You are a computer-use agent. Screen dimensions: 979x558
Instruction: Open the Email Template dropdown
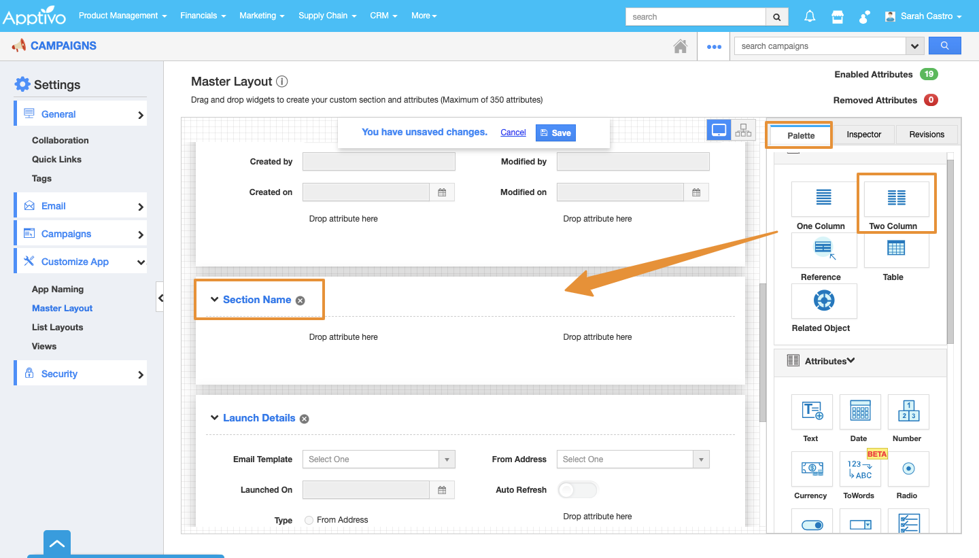(x=378, y=459)
